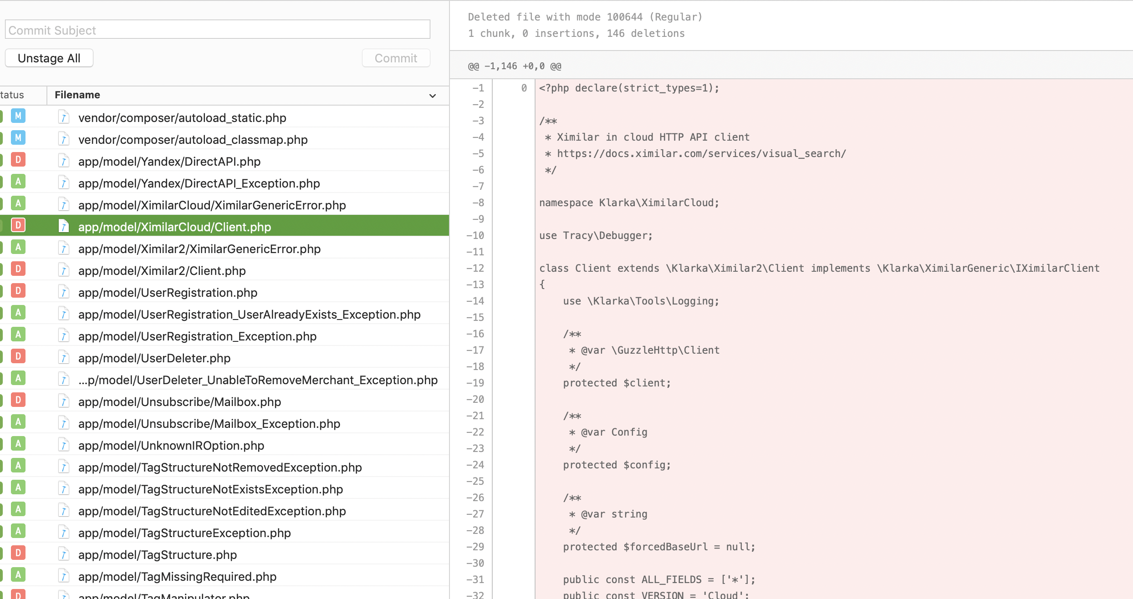Click the D badge for TagStructure.php
Image resolution: width=1133 pixels, height=599 pixels.
click(x=18, y=553)
